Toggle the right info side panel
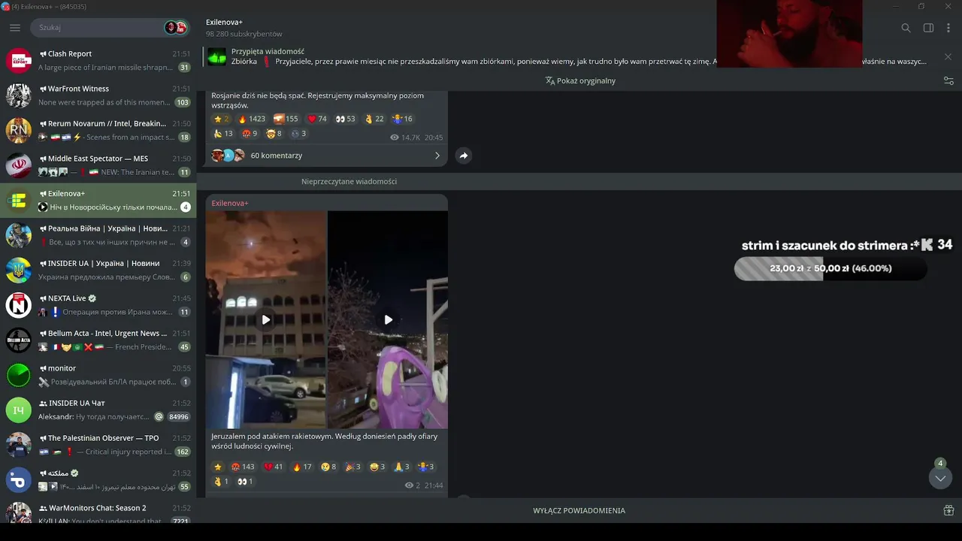This screenshot has width=962, height=541. 928,28
